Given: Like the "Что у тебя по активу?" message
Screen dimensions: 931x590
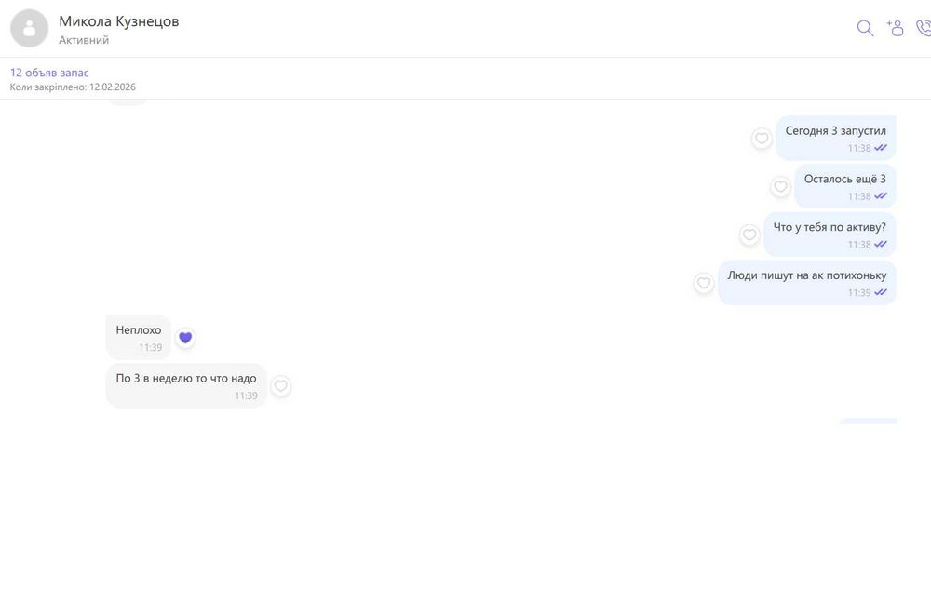Looking at the screenshot, I should [749, 235].
